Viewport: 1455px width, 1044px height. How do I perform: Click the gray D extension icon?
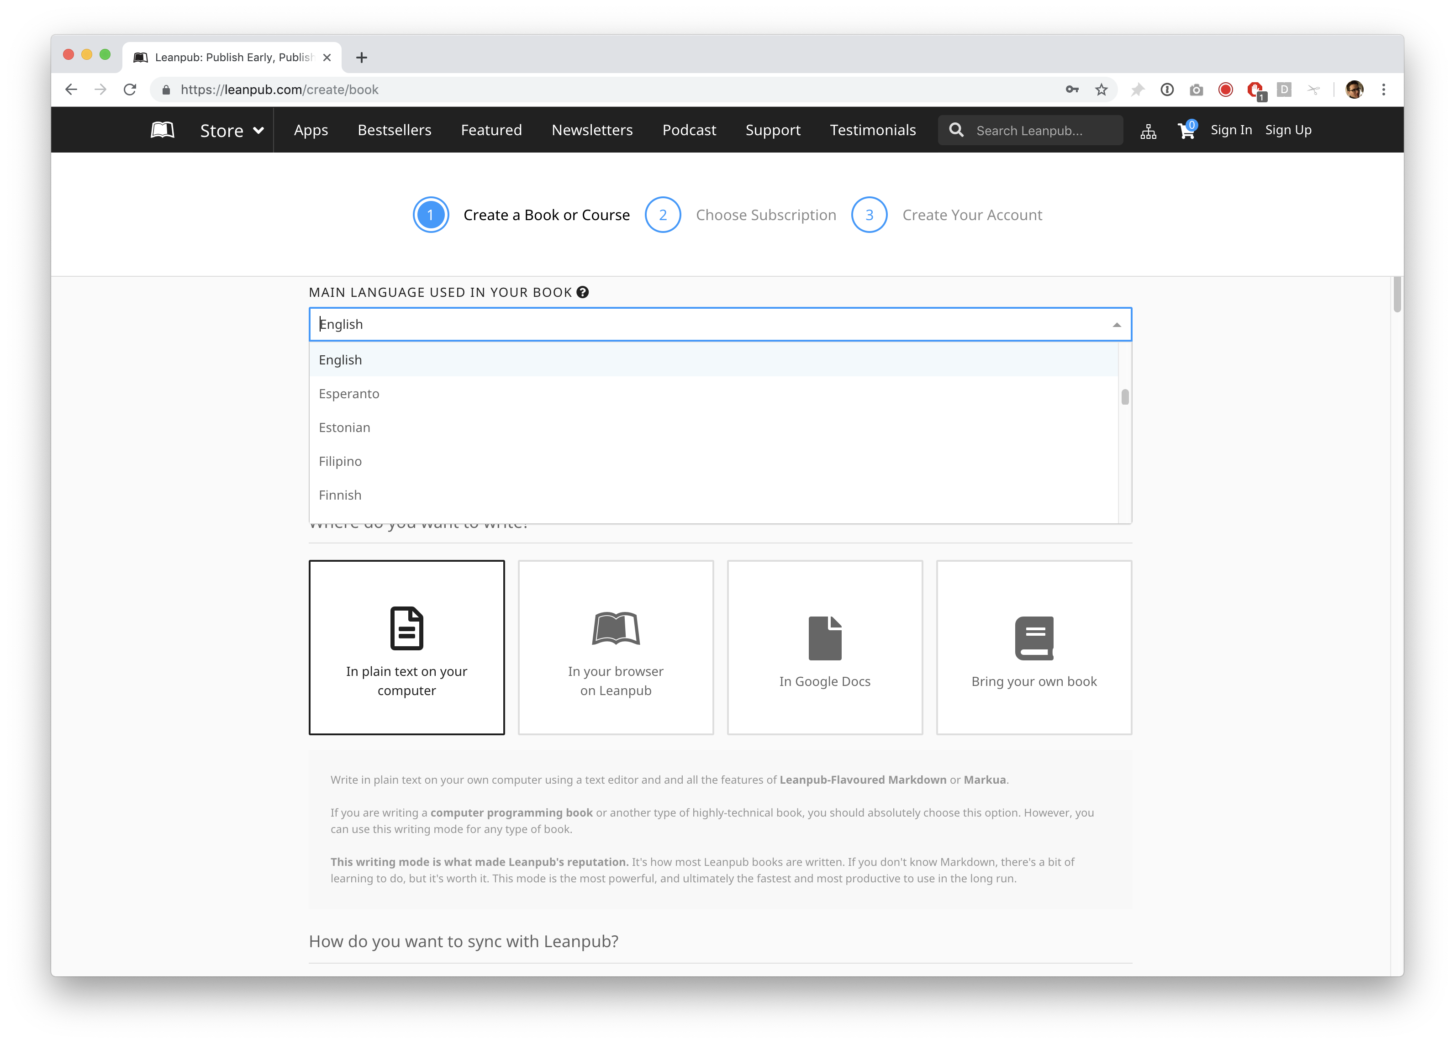click(x=1284, y=90)
